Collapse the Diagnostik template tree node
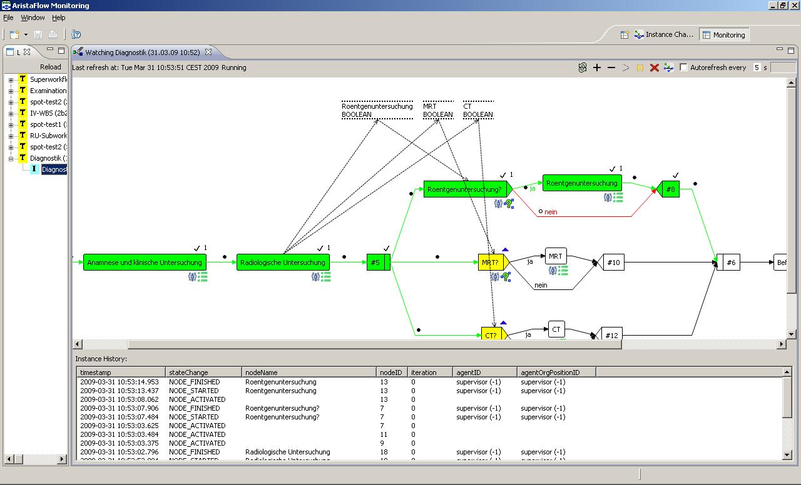 pyautogui.click(x=11, y=159)
